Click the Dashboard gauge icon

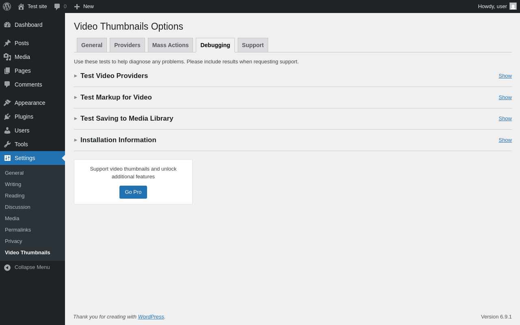click(x=7, y=25)
